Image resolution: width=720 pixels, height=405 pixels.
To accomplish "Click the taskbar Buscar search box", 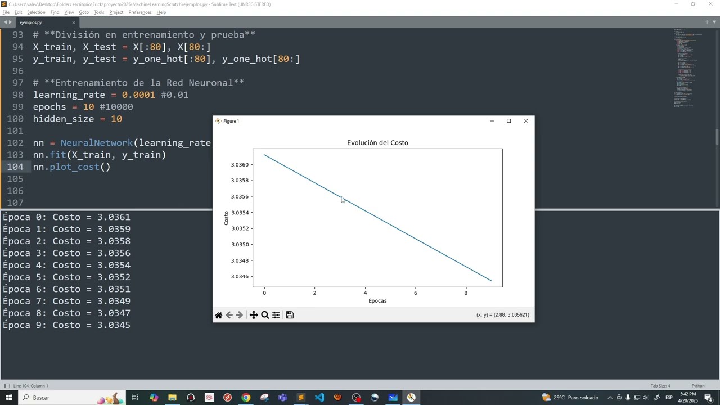I will [x=71, y=398].
